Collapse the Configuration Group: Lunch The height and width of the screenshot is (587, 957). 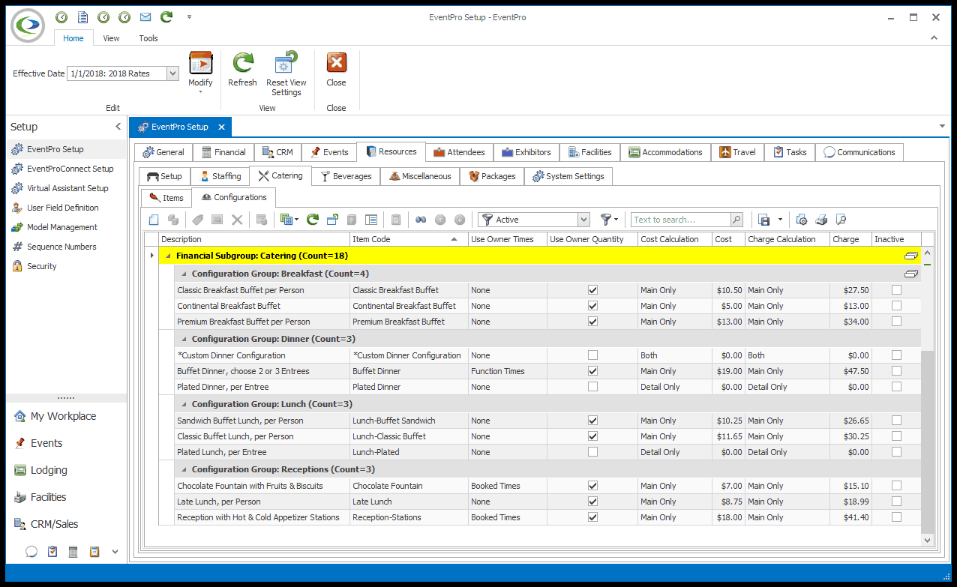click(x=182, y=405)
